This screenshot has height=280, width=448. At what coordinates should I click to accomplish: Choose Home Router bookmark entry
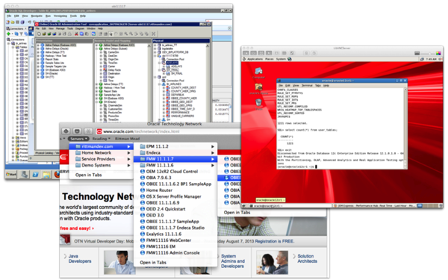point(159,190)
